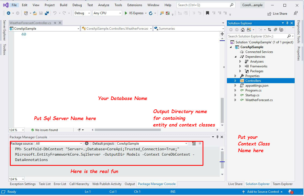304x196 pixels.
Task: Click Add to Source Control in status bar
Action: pos(263,192)
